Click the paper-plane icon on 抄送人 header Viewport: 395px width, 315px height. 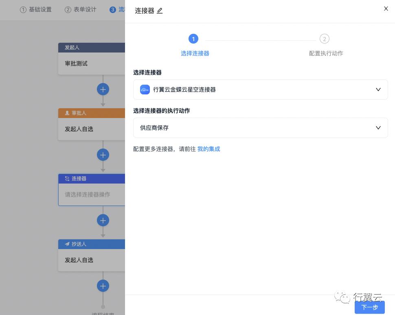pyautogui.click(x=67, y=244)
